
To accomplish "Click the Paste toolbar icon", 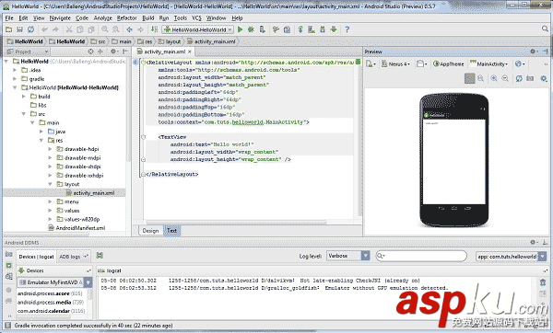I will (x=91, y=29).
